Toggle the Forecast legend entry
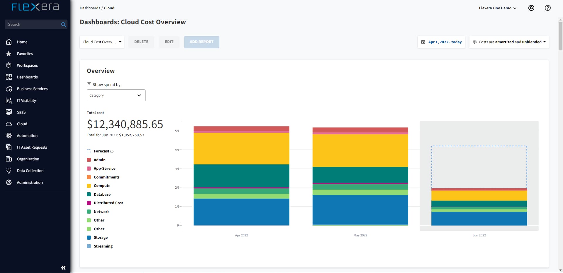 (100, 151)
